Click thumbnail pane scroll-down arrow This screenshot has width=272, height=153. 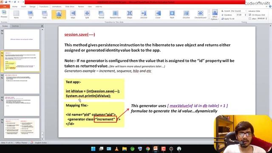pos(42,139)
